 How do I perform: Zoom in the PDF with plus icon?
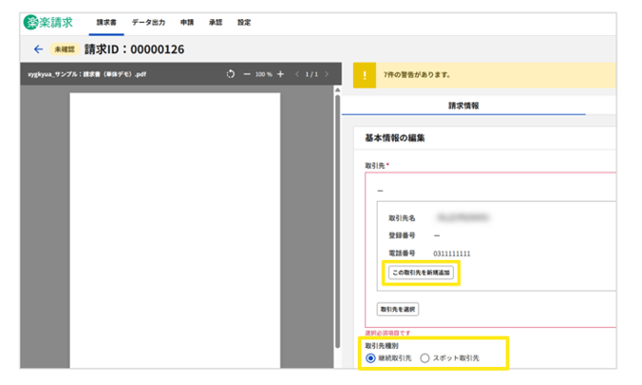click(x=280, y=74)
